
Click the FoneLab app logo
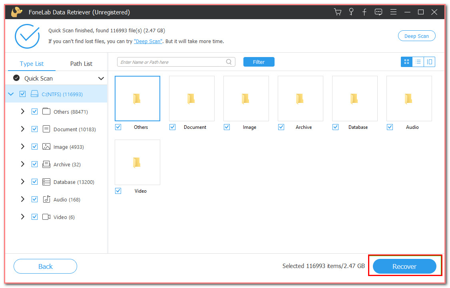coord(17,12)
